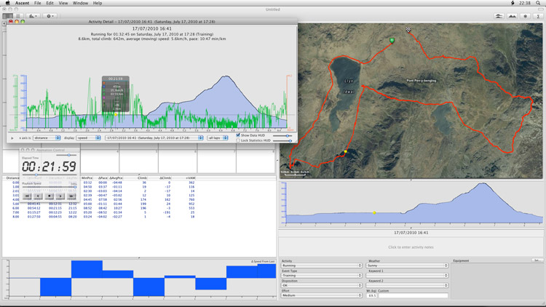The height and width of the screenshot is (307, 546).
Task: Open the activity date selection dropdown
Action: click(x=154, y=137)
